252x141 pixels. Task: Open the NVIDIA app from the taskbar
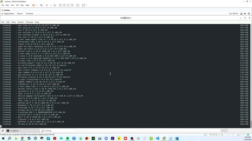(x=93, y=138)
